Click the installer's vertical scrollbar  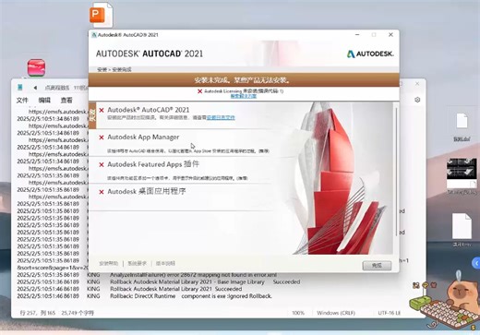[396, 173]
